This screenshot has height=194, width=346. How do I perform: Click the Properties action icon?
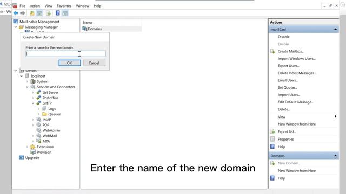click(272, 139)
